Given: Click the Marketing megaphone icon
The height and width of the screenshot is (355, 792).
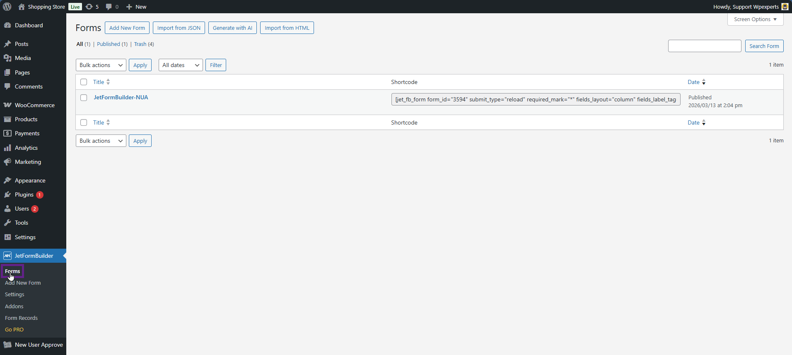Looking at the screenshot, I should point(7,162).
